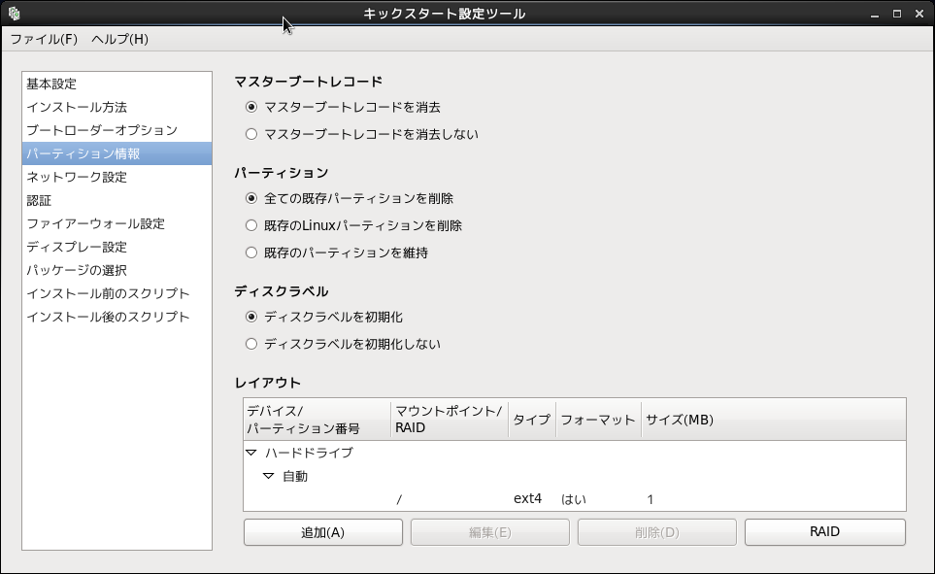Open ブートローダーオプション in the sidebar

pos(102,130)
